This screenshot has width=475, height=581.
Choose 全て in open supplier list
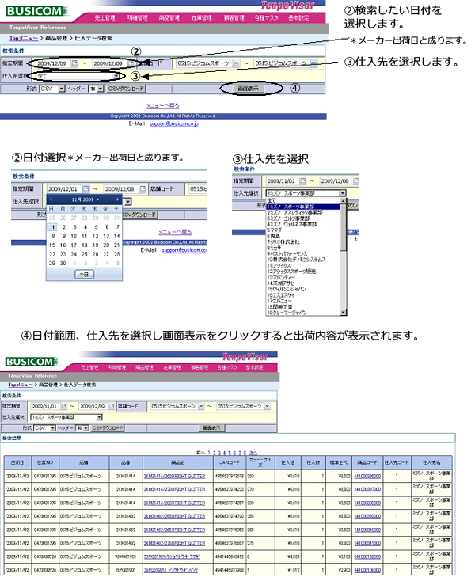tap(303, 200)
